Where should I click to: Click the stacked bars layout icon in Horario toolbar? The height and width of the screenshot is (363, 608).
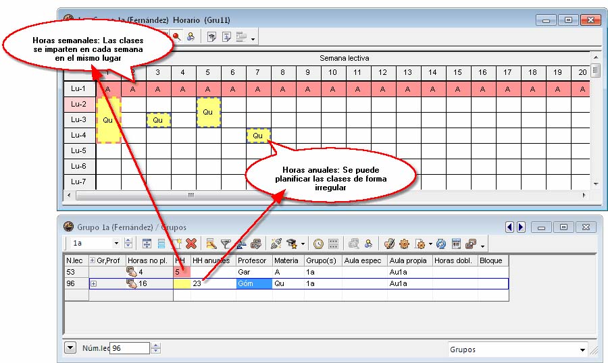point(241,37)
